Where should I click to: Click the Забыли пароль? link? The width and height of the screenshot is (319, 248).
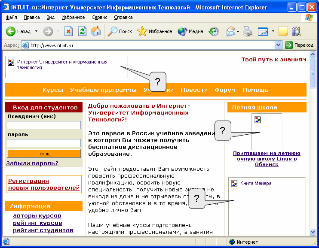pyautogui.click(x=32, y=163)
